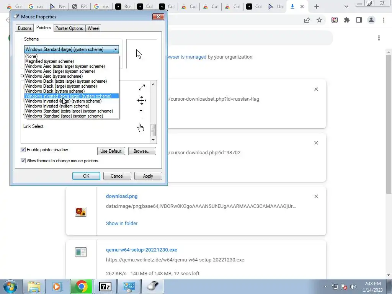Open the Windows Start menu
Image resolution: width=392 pixels, height=294 pixels.
[x=10, y=286]
